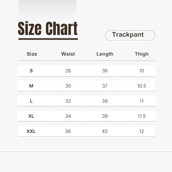Select the L size row label
The image size is (172, 172).
(x=31, y=101)
